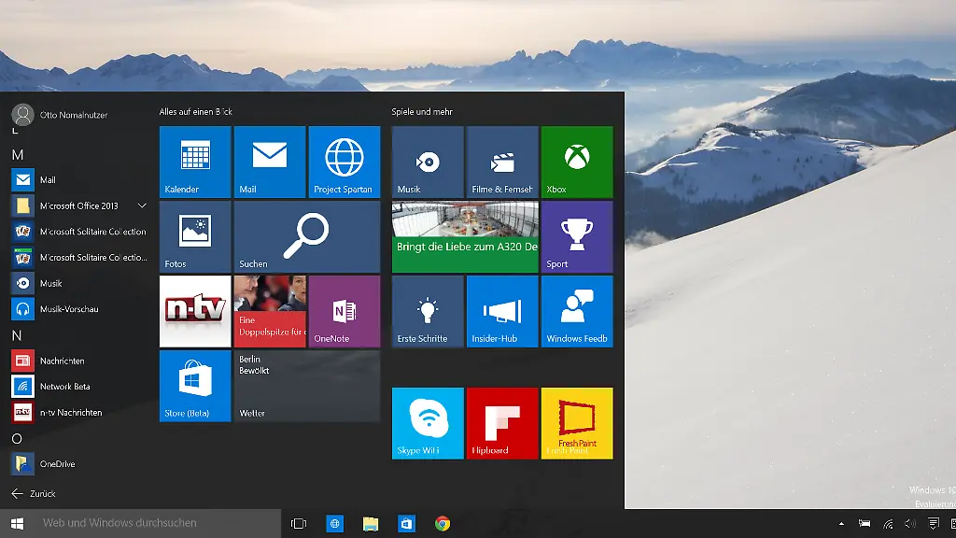The height and width of the screenshot is (538, 956).
Task: Jump to letter M app index
Action: tap(17, 154)
